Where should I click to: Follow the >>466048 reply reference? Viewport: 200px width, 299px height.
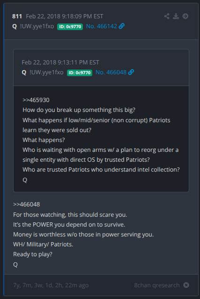[x=26, y=205]
